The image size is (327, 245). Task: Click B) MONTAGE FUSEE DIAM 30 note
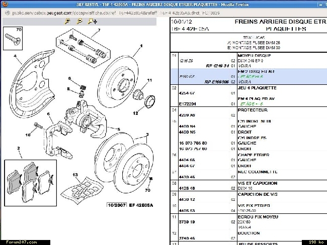pos(254,48)
